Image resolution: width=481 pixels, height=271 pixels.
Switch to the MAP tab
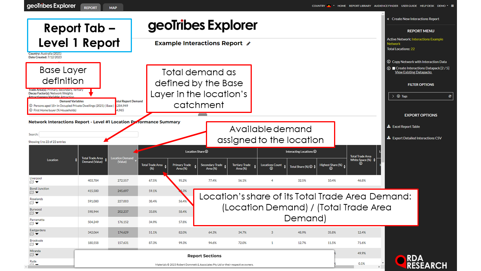(x=113, y=8)
